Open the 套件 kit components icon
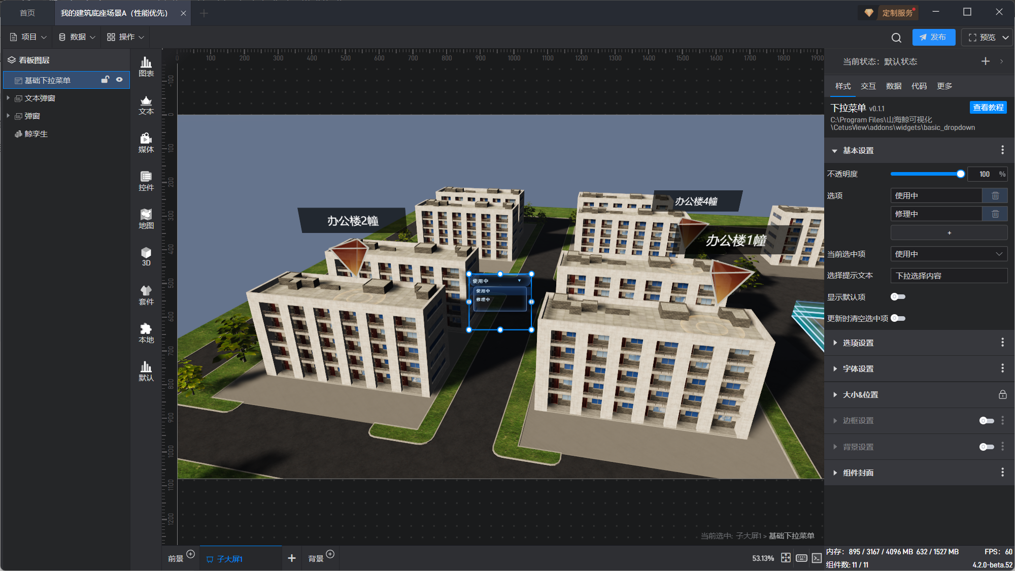Viewport: 1015px width, 571px height. pyautogui.click(x=146, y=295)
